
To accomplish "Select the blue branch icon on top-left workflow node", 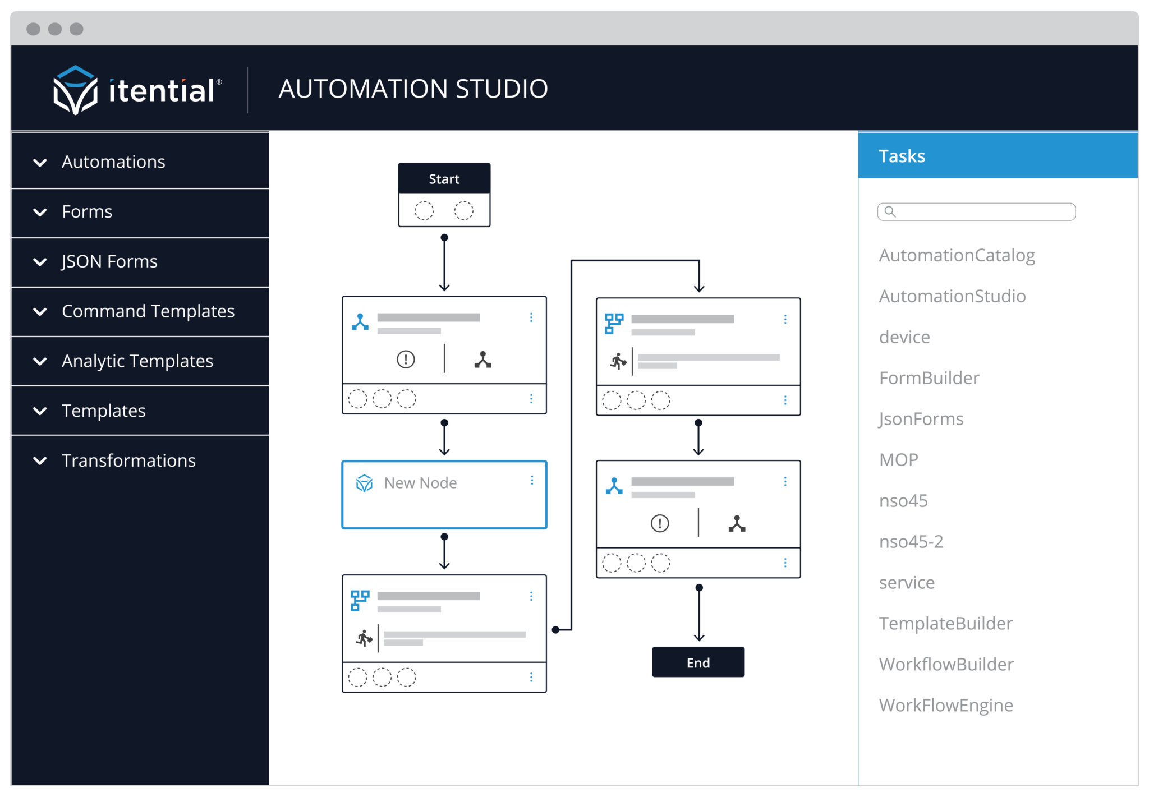I will (x=361, y=321).
